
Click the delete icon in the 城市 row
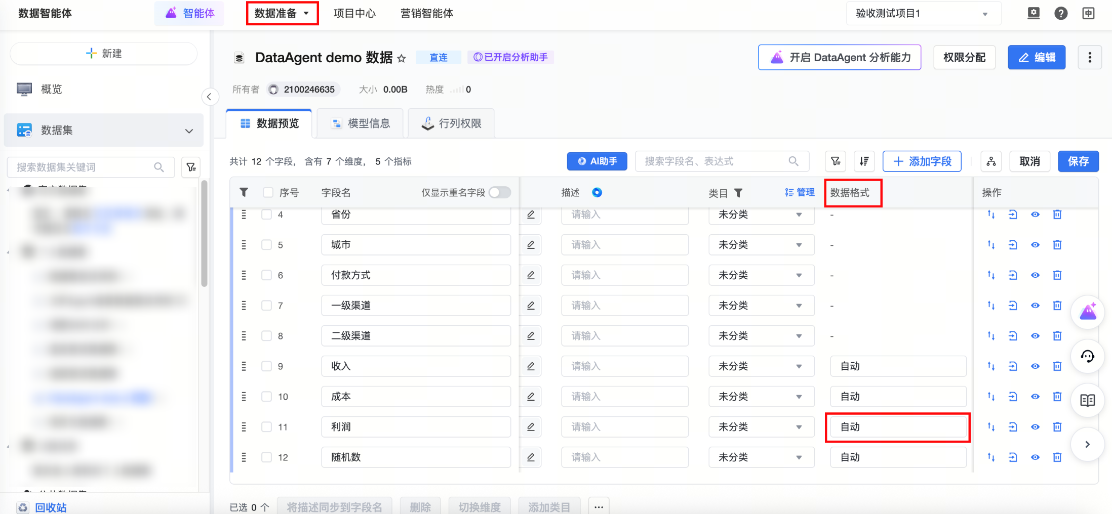coord(1057,245)
